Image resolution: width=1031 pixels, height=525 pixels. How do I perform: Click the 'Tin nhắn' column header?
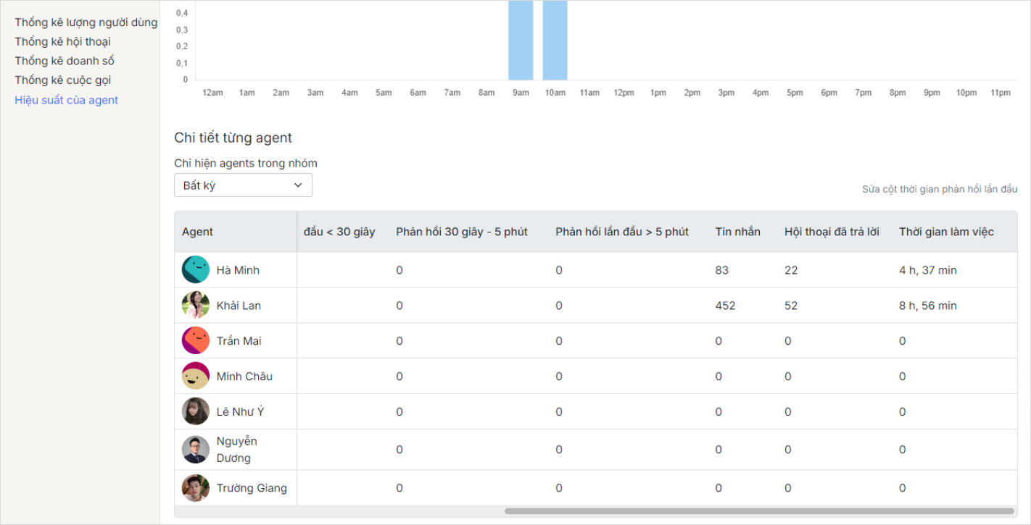[737, 232]
